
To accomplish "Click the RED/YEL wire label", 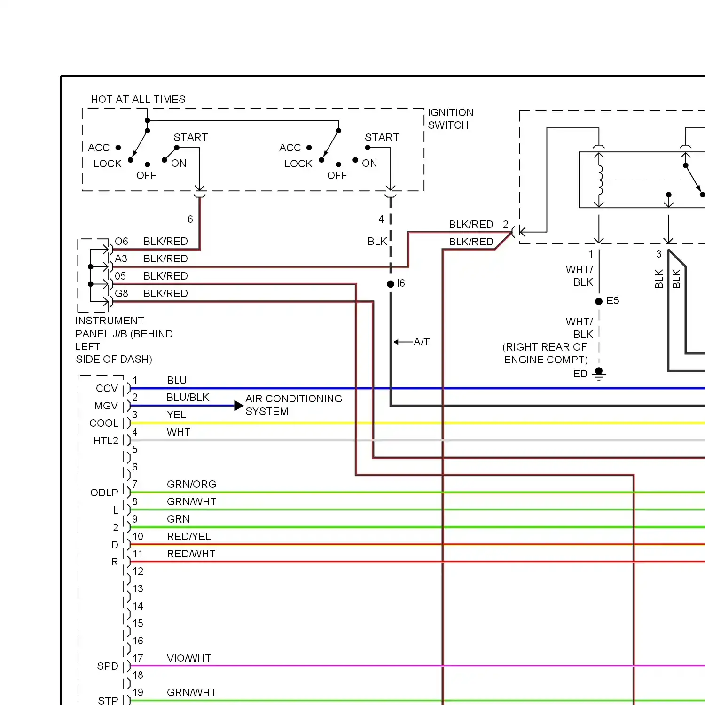I will click(189, 536).
